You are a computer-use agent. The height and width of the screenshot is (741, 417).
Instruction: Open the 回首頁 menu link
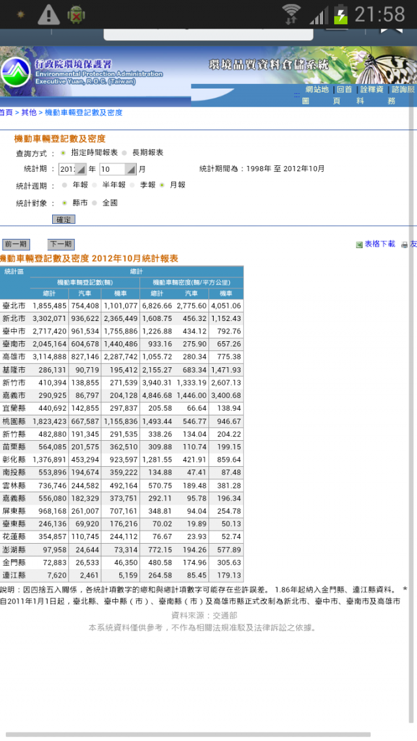(344, 95)
